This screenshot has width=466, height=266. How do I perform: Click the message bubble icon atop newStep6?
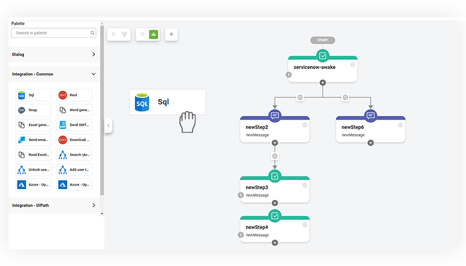[371, 115]
